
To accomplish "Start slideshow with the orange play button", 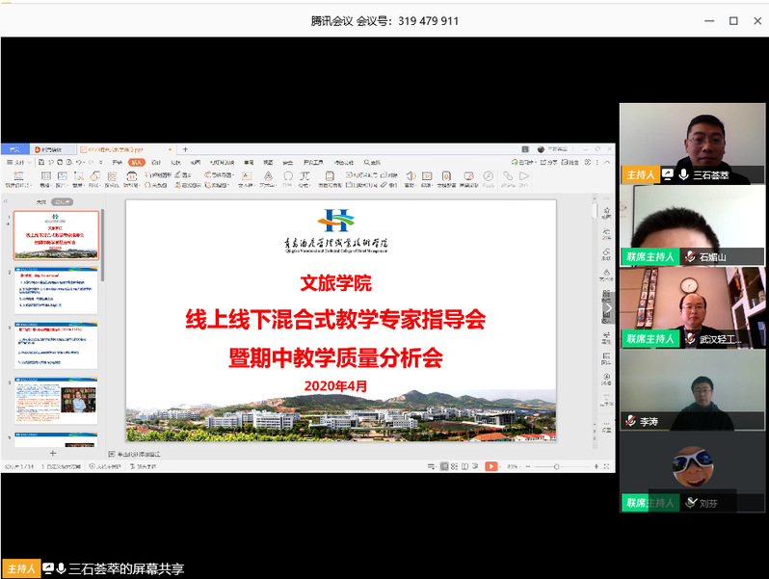I will (491, 466).
